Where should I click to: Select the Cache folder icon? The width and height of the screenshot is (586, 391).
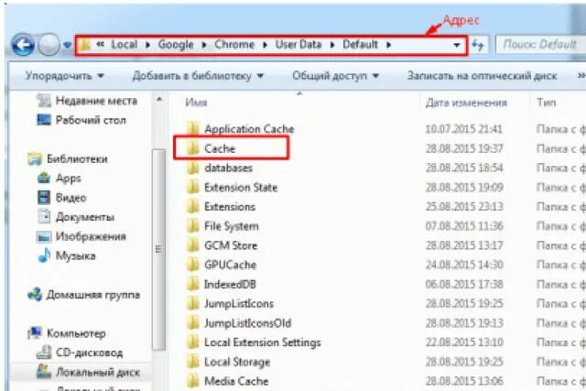193,148
